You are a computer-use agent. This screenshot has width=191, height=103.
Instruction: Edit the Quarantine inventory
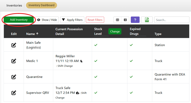pos(14,77)
